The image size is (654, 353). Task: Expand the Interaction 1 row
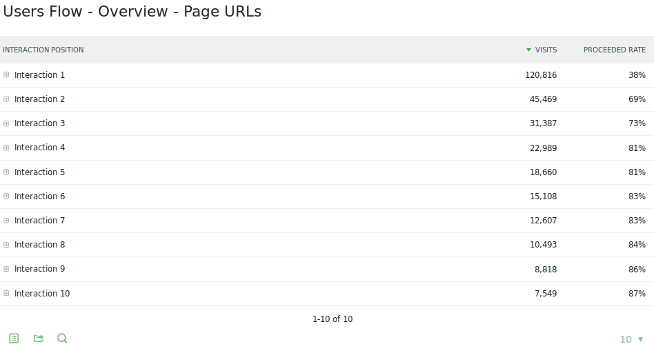[x=6, y=74]
